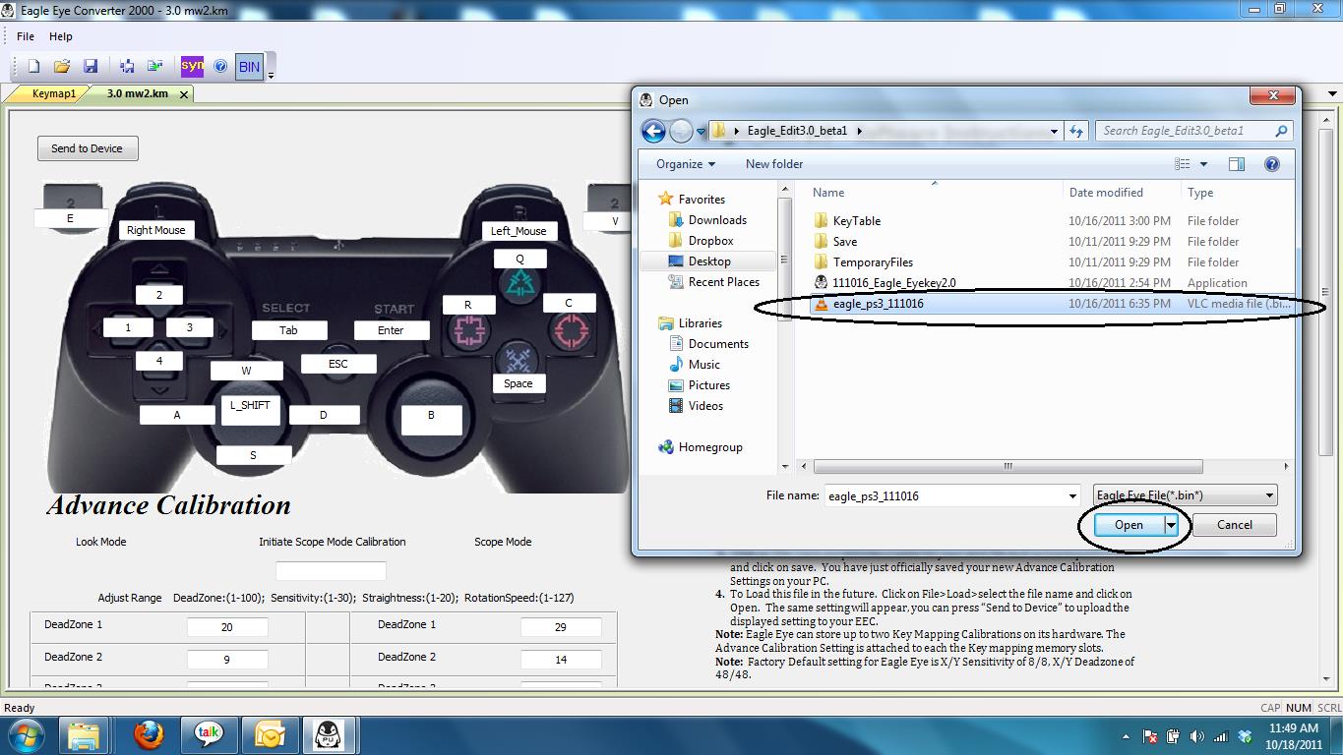Image resolution: width=1343 pixels, height=755 pixels.
Task: Open the File name combo box dropdown
Action: pyautogui.click(x=1072, y=496)
